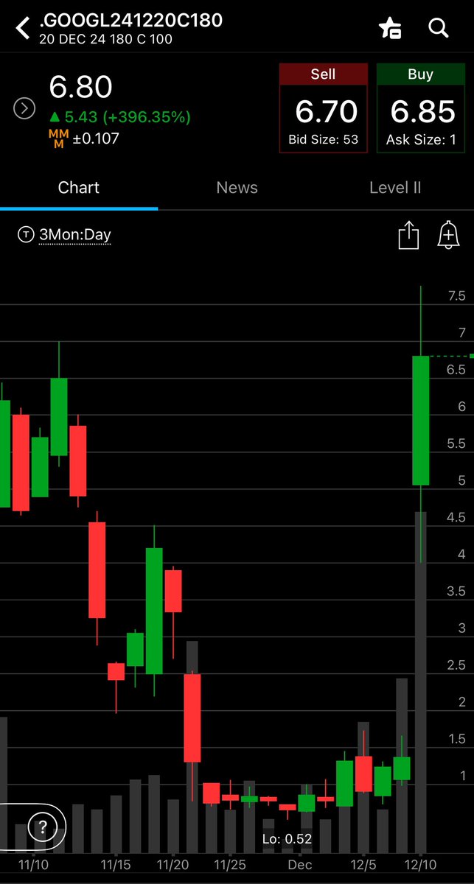Tap the 11/25 date axis label

[x=230, y=863]
